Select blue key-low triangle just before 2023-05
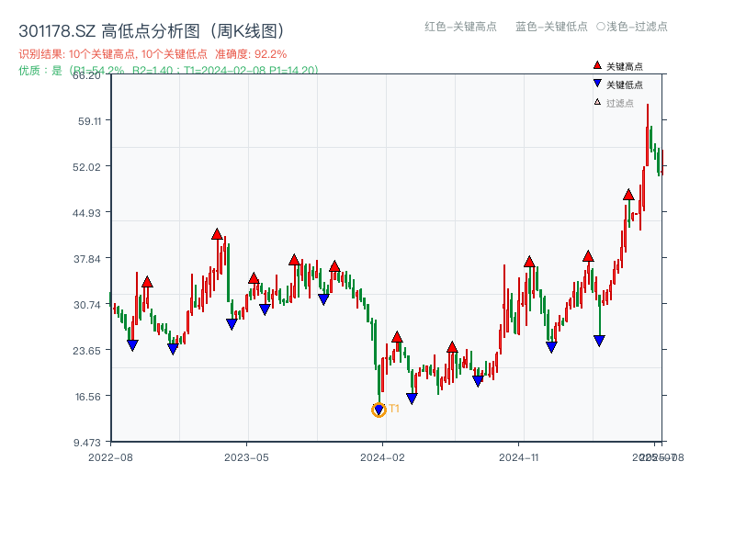Image resolution: width=735 pixels, height=551 pixels. pyautogui.click(x=232, y=324)
